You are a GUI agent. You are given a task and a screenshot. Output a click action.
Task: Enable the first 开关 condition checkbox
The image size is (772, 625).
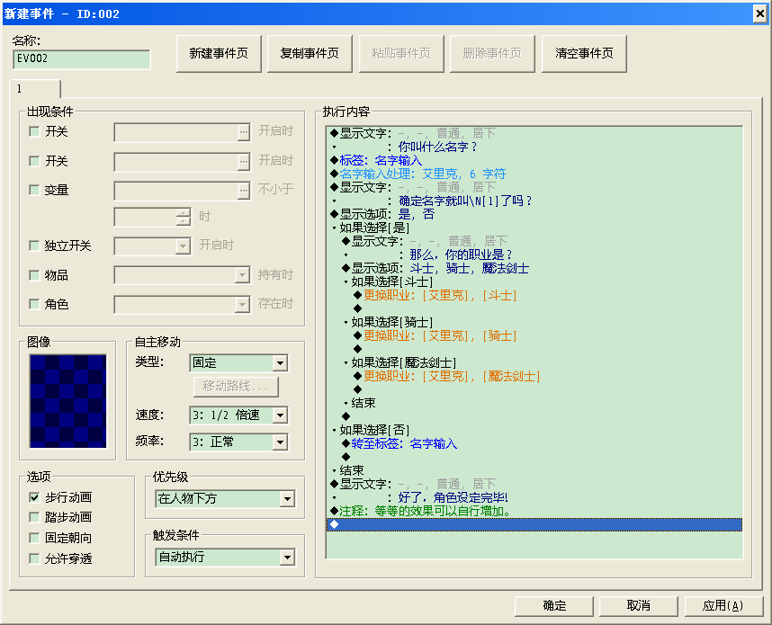pos(34,131)
